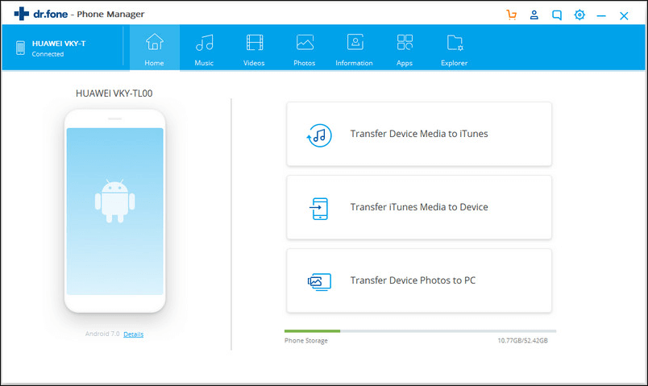Click the feedback chat bubble icon

556,15
